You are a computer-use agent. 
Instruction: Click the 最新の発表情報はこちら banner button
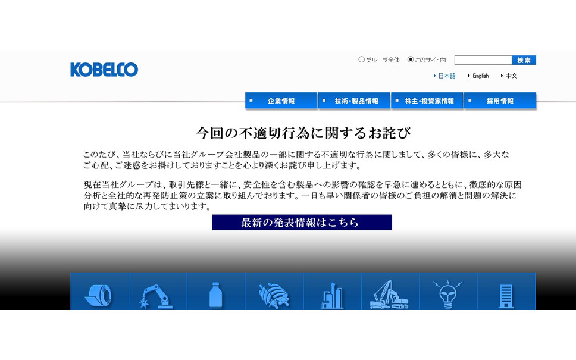click(x=302, y=223)
